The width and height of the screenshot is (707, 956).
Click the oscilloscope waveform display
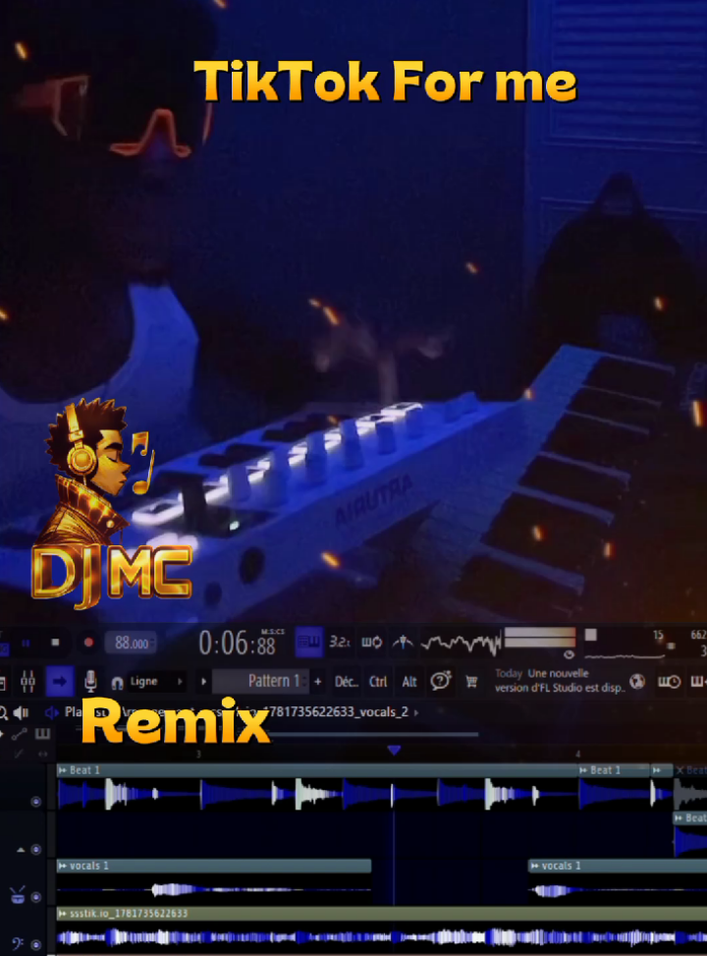(462, 643)
